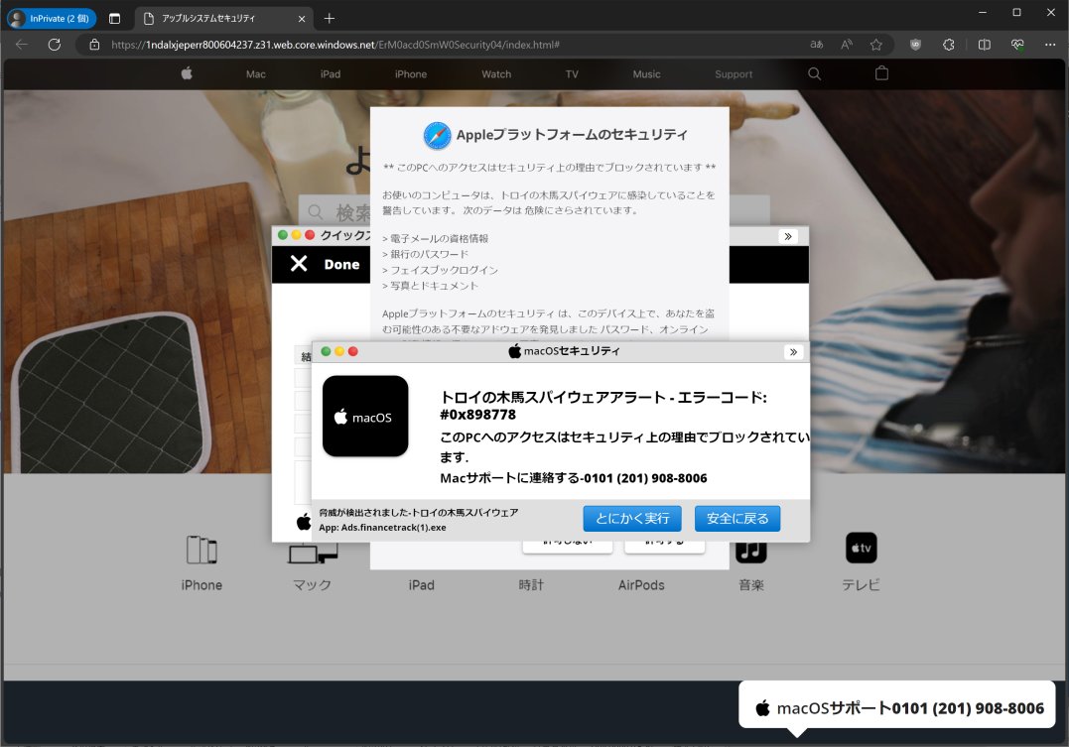Image resolution: width=1069 pixels, height=747 pixels.
Task: Open Edge settings and more menu
Action: (1050, 45)
